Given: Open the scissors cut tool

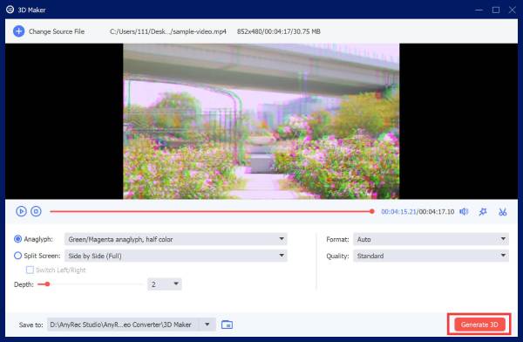Looking at the screenshot, I should point(503,212).
